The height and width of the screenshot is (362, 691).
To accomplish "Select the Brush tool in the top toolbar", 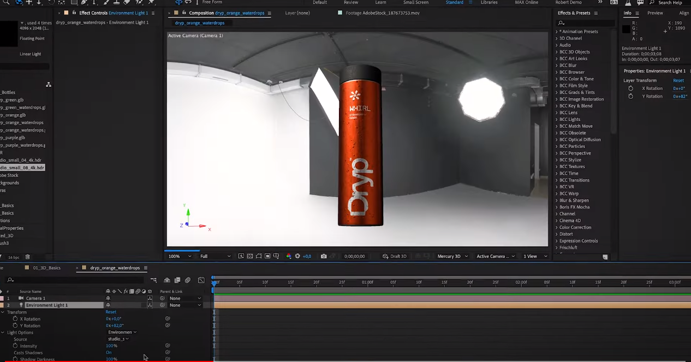I will click(106, 2).
